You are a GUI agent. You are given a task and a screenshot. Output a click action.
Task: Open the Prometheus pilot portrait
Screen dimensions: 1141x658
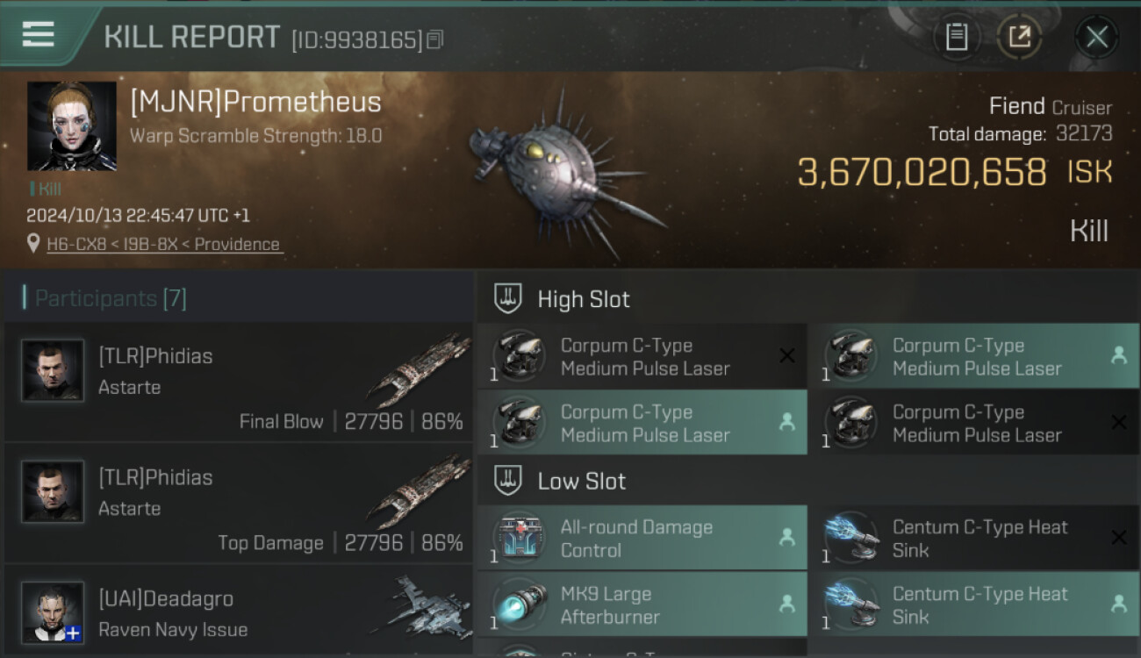(72, 126)
